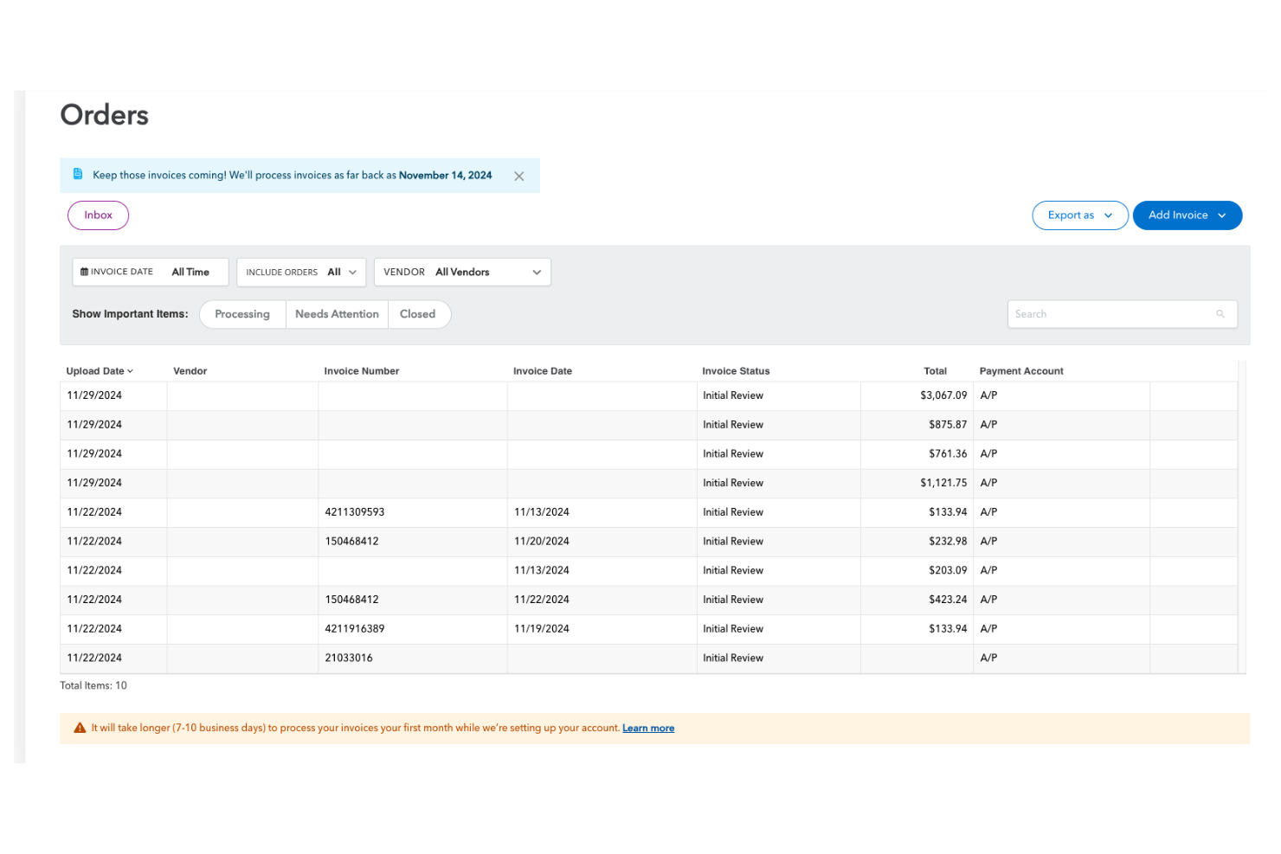1281x854 pixels.
Task: Toggle the Closed filter
Action: [418, 314]
